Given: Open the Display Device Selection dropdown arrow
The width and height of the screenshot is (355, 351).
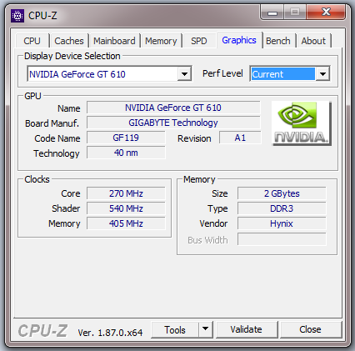Looking at the screenshot, I should [184, 74].
